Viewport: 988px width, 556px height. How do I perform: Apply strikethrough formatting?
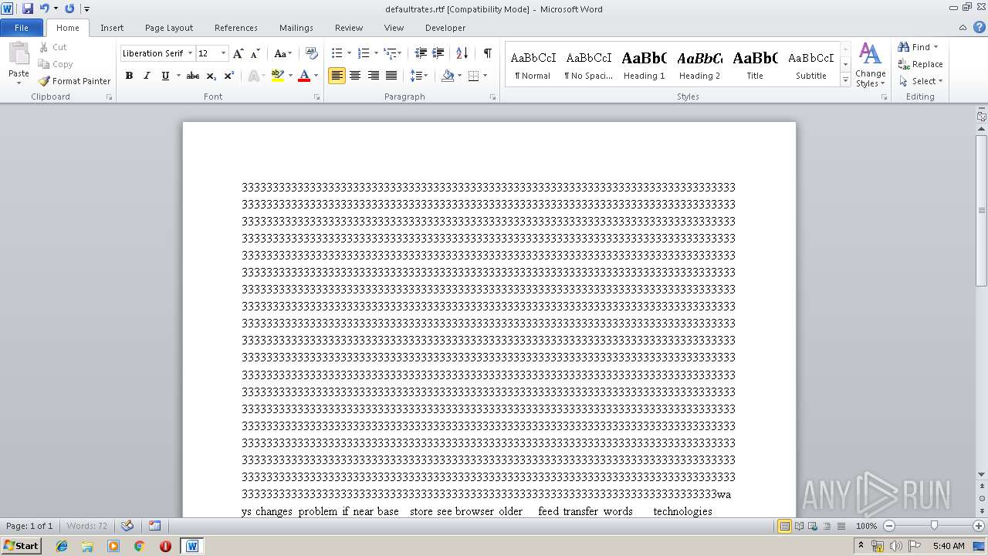193,76
